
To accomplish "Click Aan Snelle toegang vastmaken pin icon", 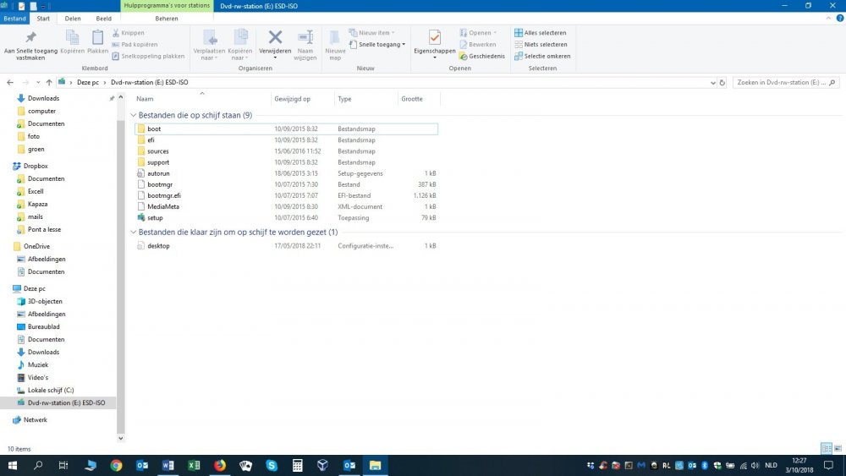I will coord(30,38).
